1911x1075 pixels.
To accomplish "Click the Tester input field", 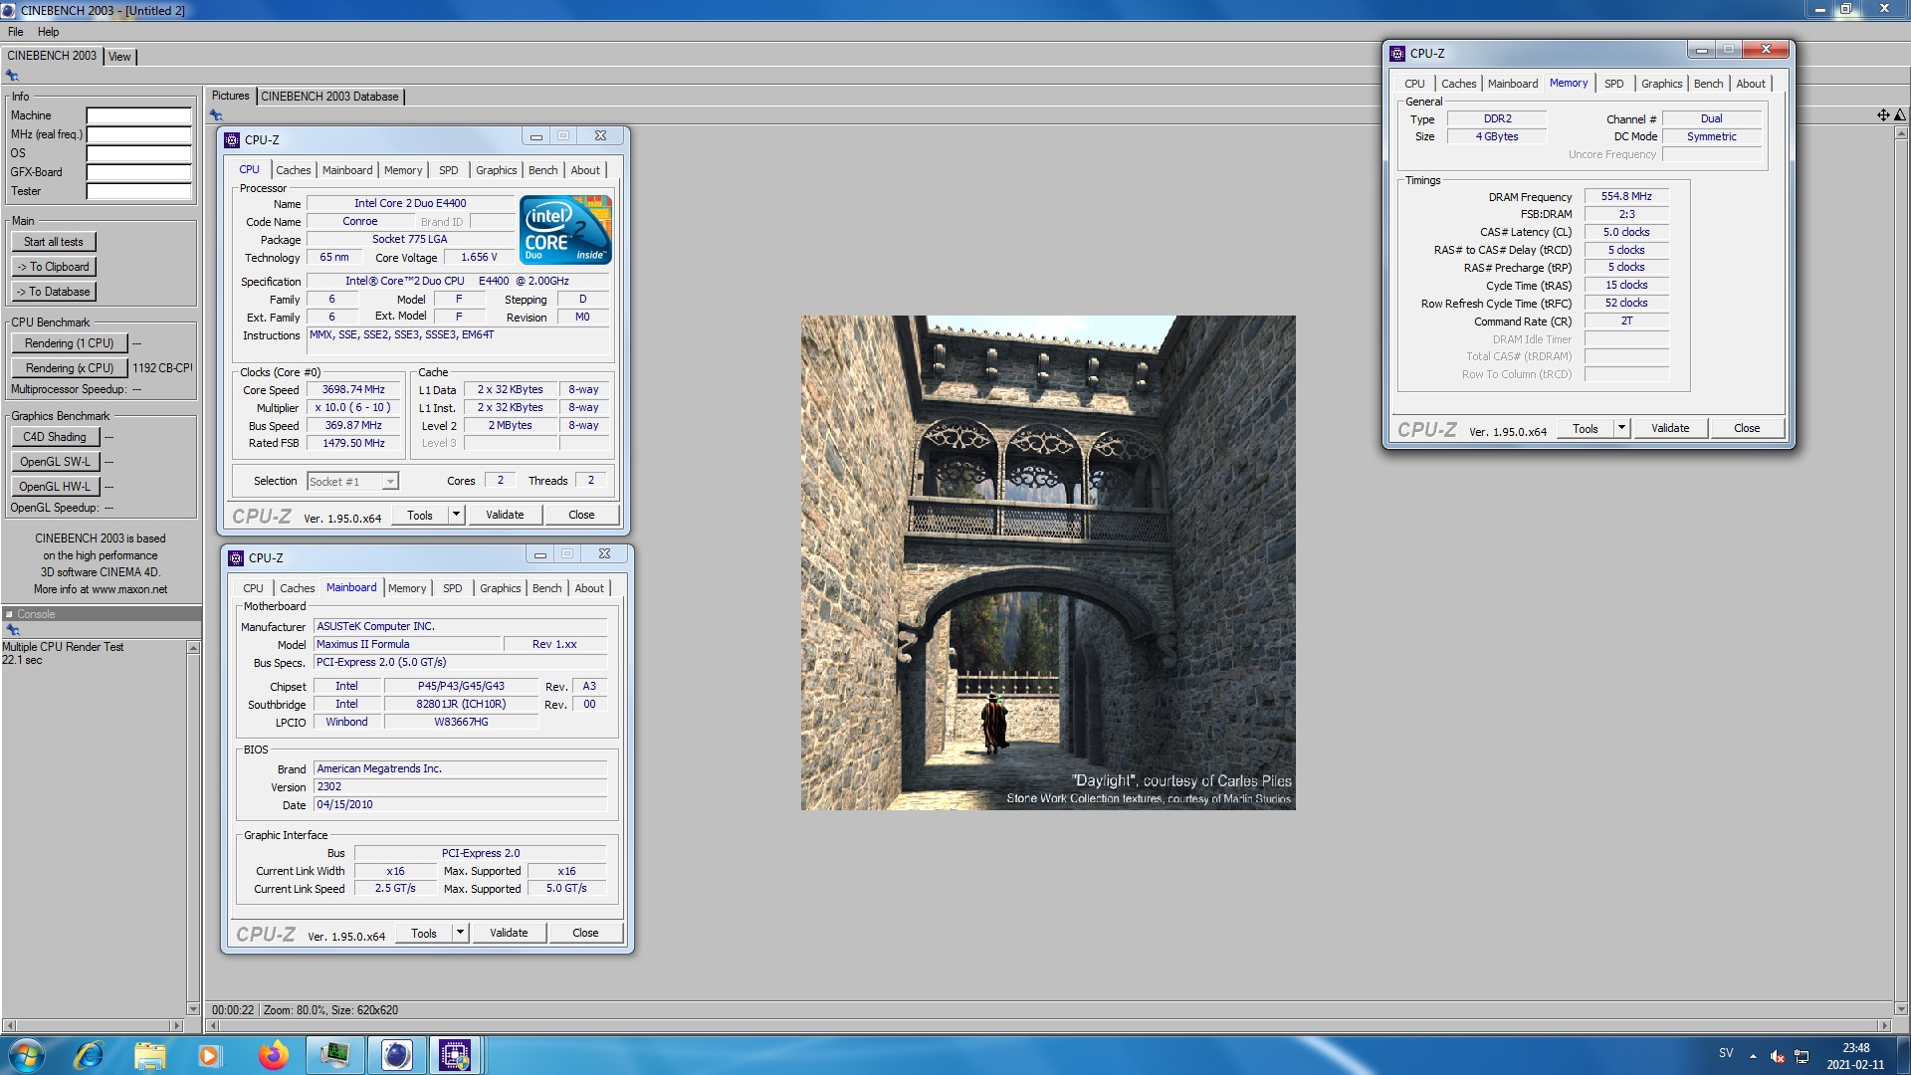I will [x=138, y=192].
